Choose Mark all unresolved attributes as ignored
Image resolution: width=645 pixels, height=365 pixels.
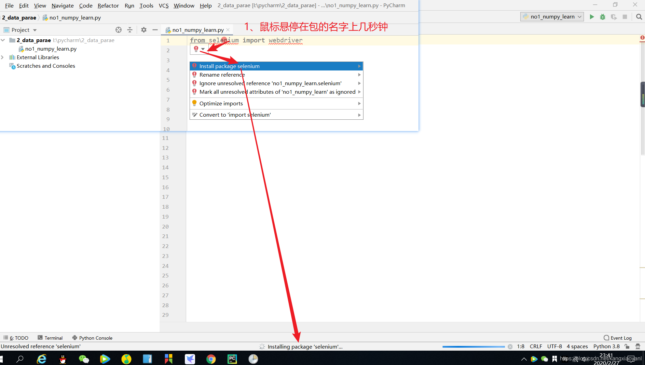click(276, 92)
